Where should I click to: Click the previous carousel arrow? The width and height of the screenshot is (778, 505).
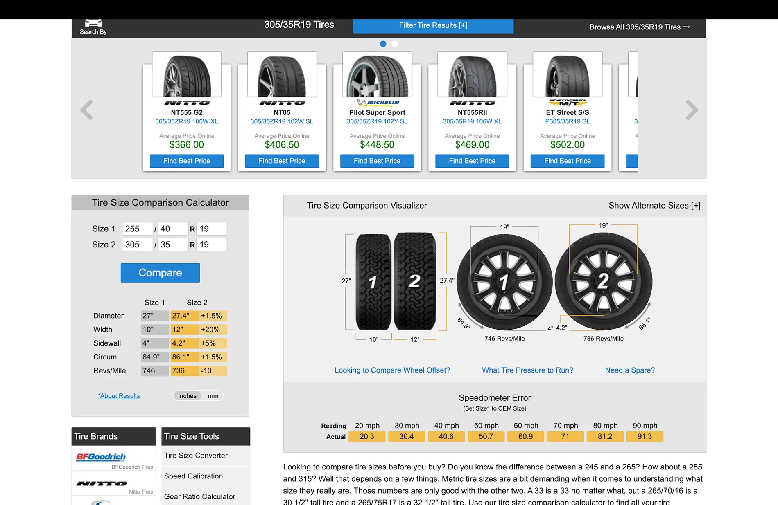point(87,110)
